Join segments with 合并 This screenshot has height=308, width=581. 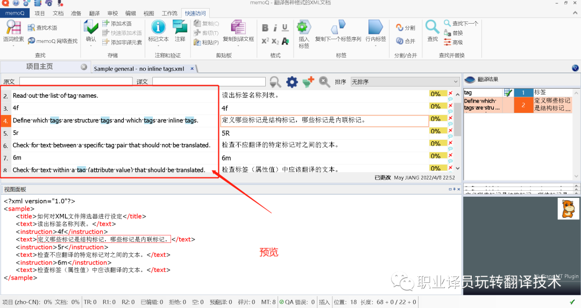(x=406, y=41)
